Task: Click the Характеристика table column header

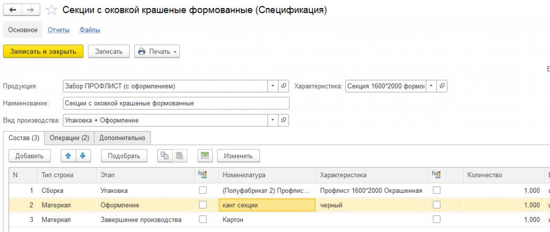Action: click(x=372, y=175)
